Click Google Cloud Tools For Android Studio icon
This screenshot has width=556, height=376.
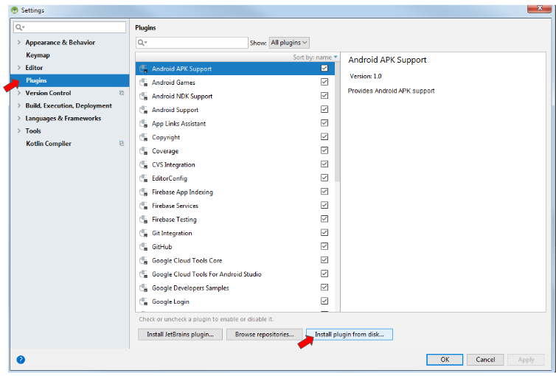point(144,274)
